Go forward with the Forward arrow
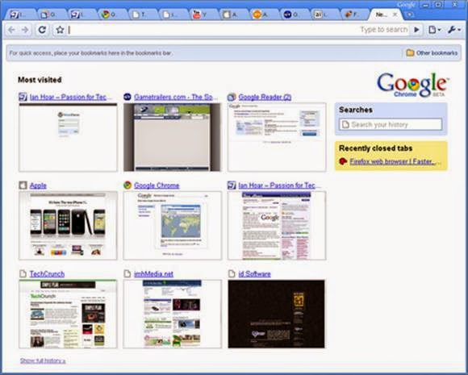Image resolution: width=468 pixels, height=375 pixels. tap(25, 30)
